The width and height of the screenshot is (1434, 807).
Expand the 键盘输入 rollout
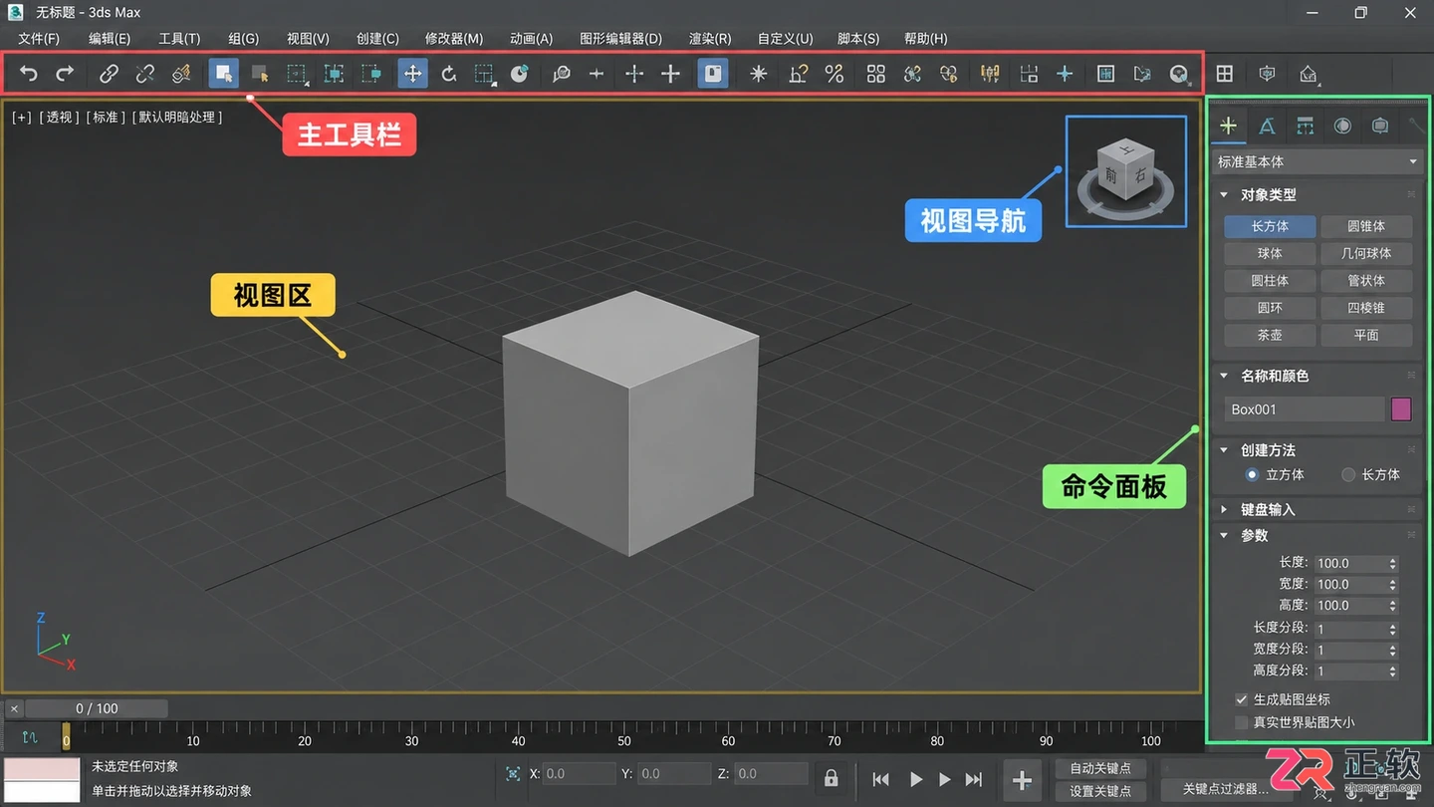1224,509
